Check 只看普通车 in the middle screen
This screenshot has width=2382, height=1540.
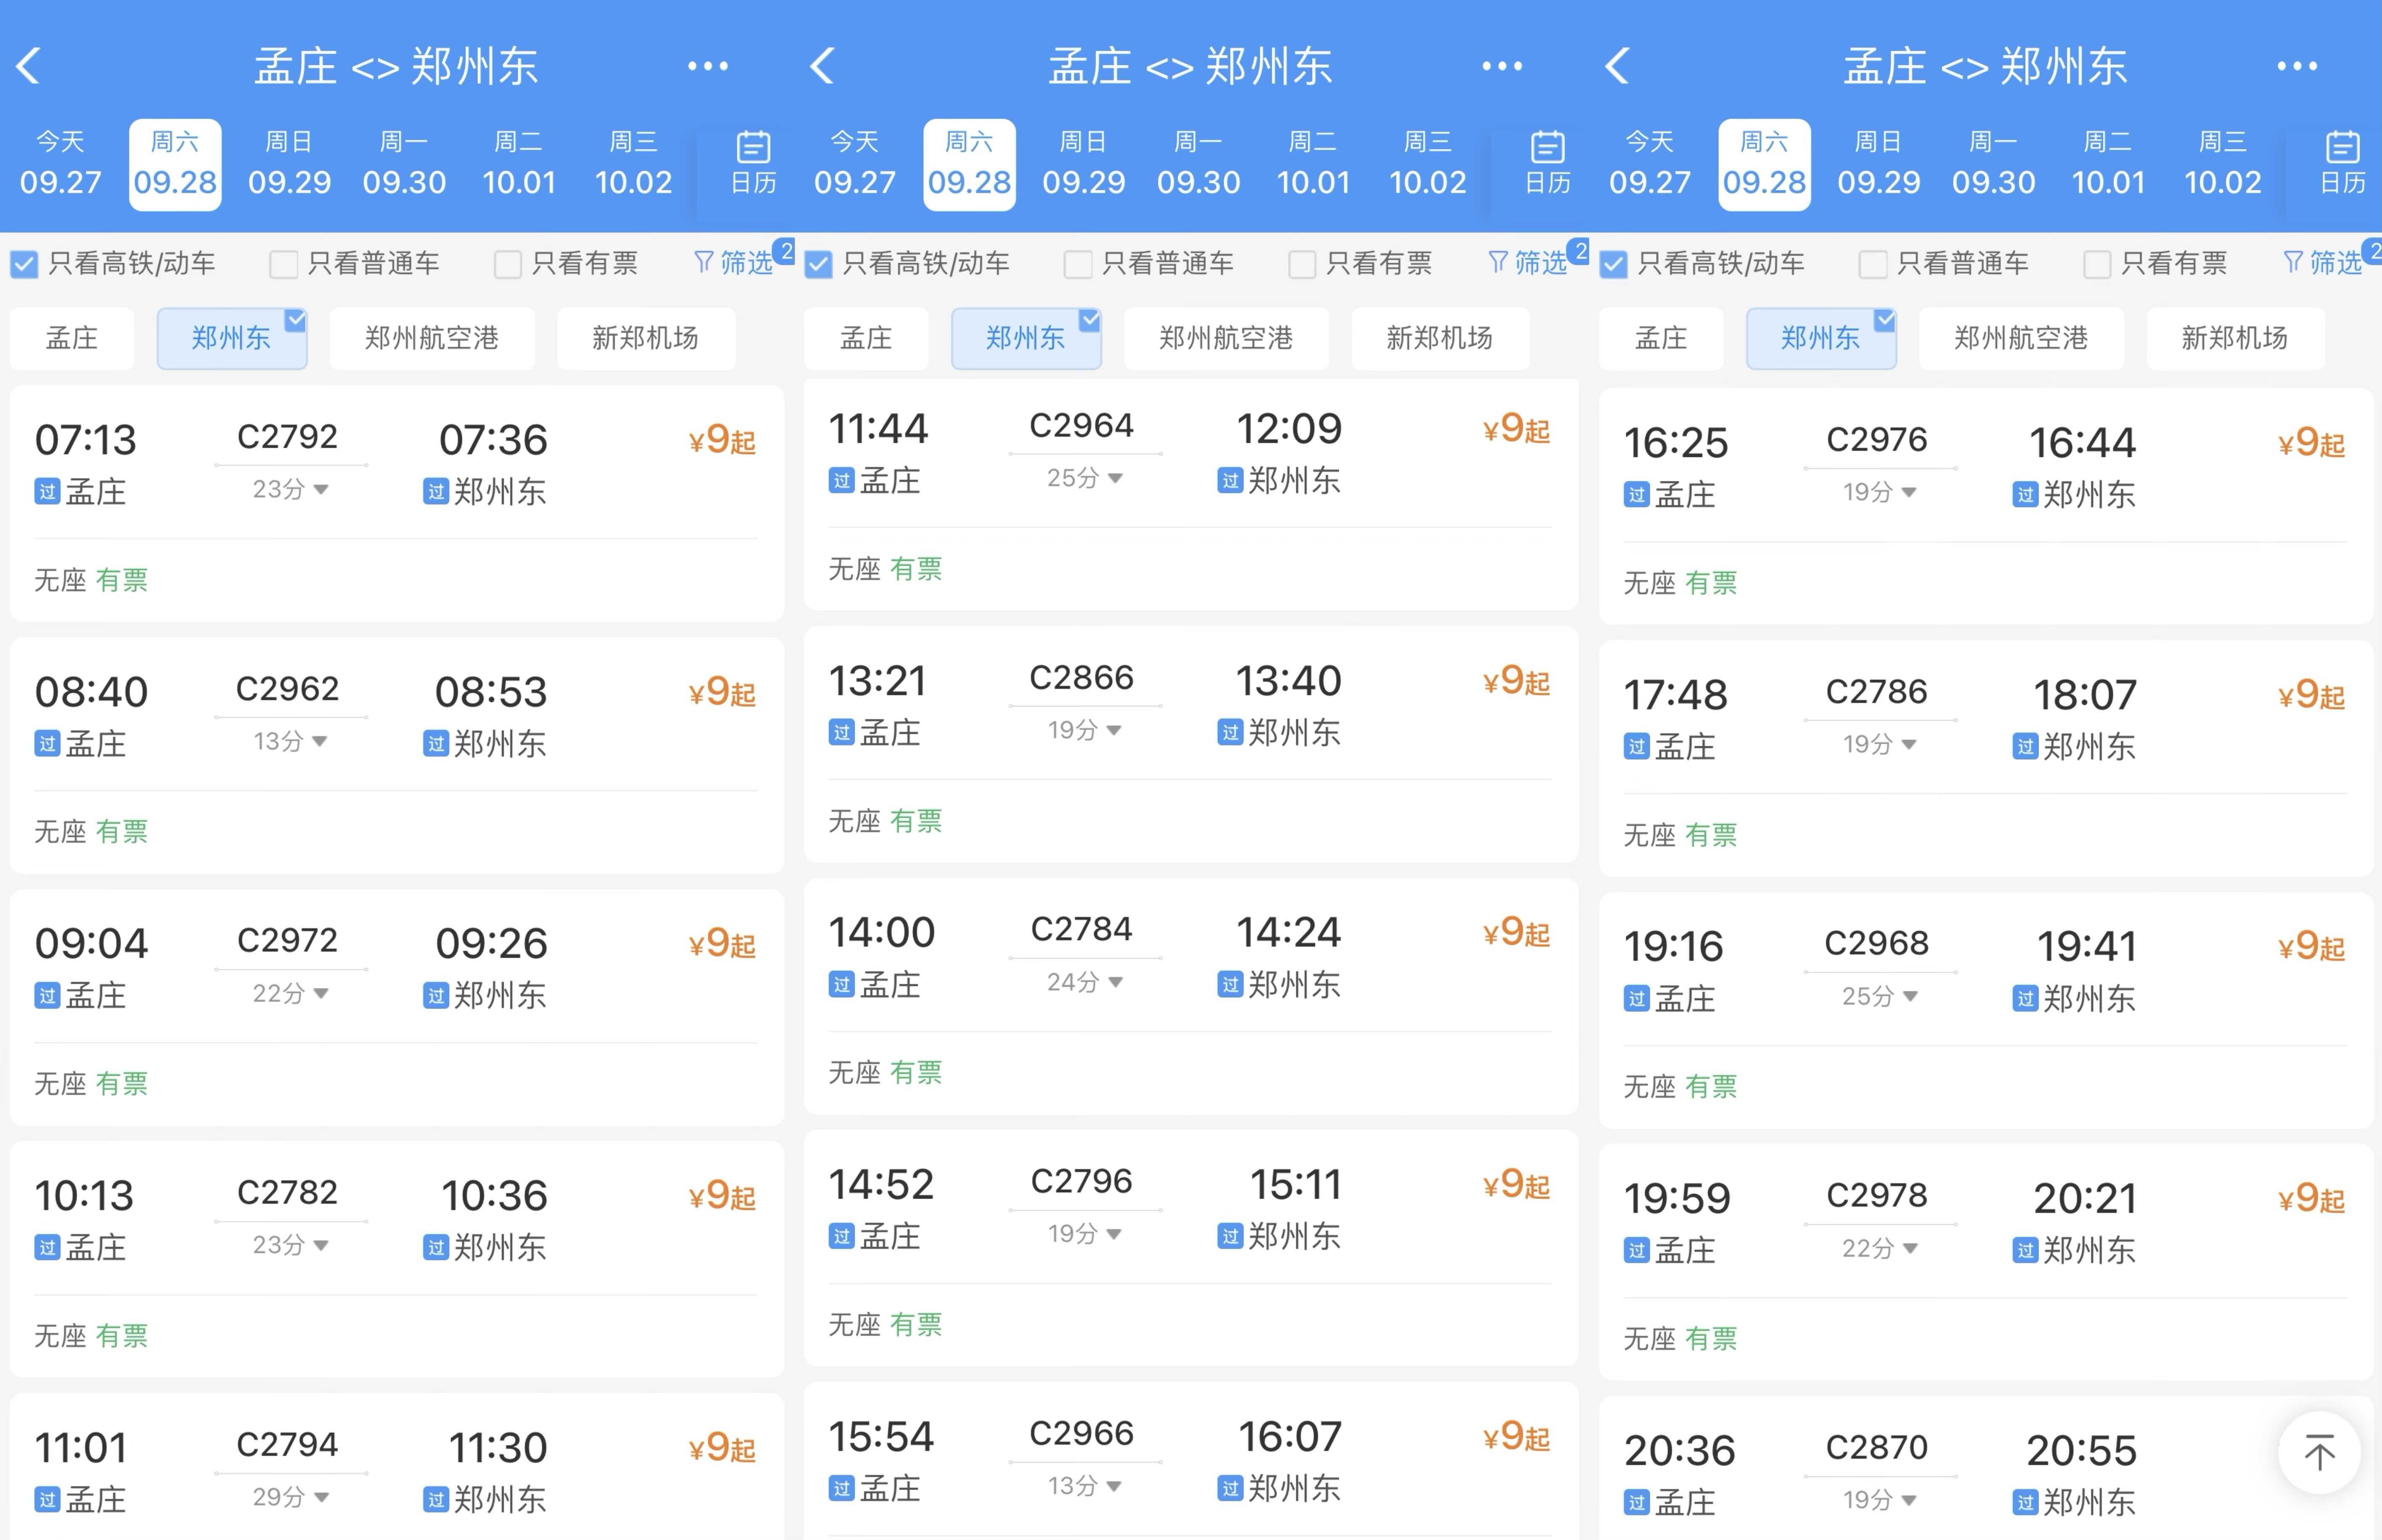click(x=1078, y=264)
